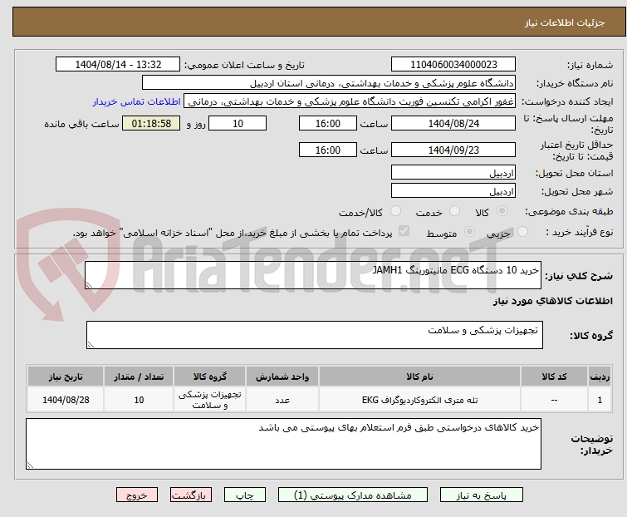Open مشاهده مدارک پیوستی (1) button
This screenshot has height=517, width=627.
coord(353,495)
